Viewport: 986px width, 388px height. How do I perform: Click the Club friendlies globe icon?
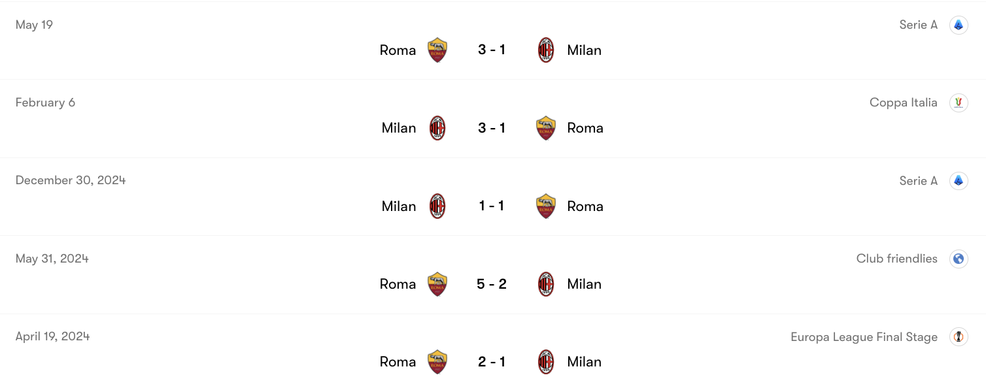[959, 259]
